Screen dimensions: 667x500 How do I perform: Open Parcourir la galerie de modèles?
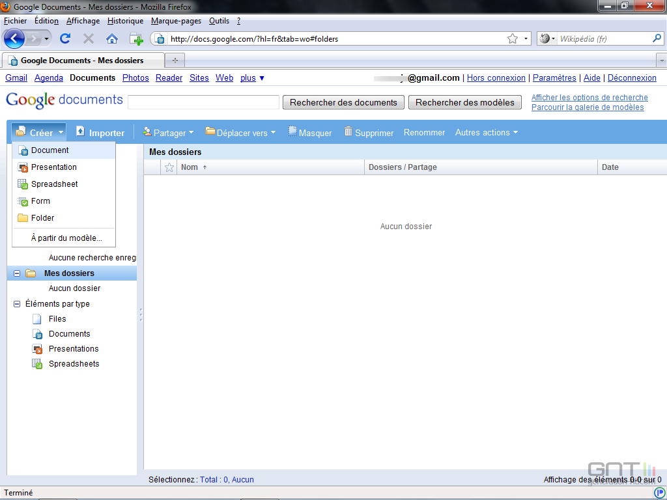click(x=588, y=107)
